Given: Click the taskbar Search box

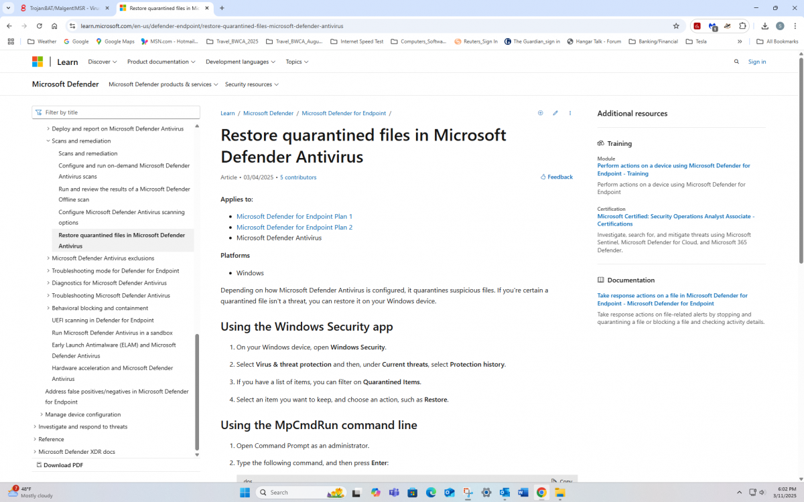Looking at the screenshot, I should pos(301,493).
